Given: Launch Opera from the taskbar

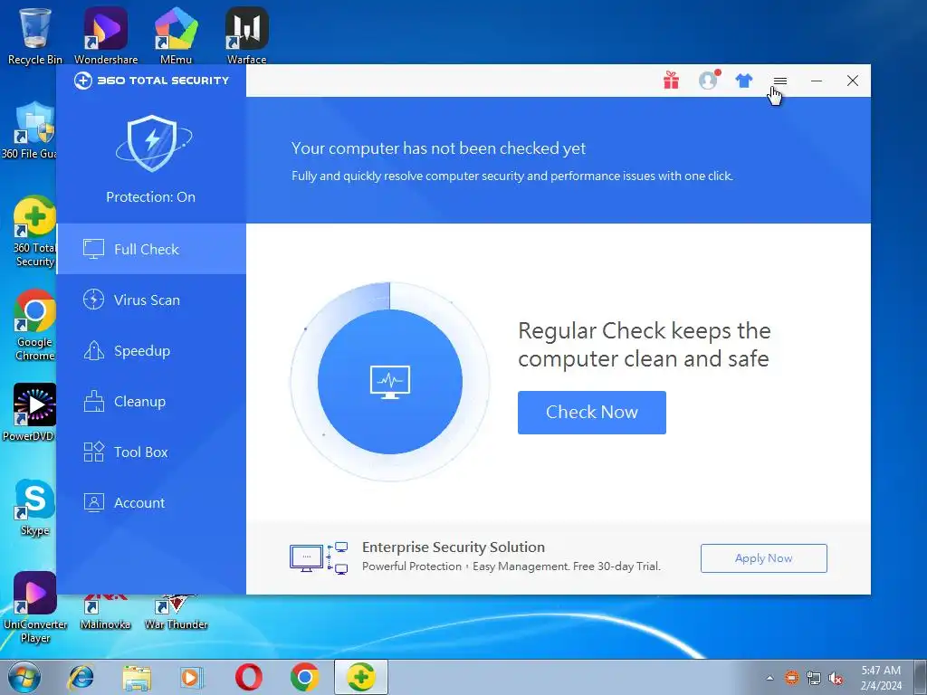Looking at the screenshot, I should (248, 678).
